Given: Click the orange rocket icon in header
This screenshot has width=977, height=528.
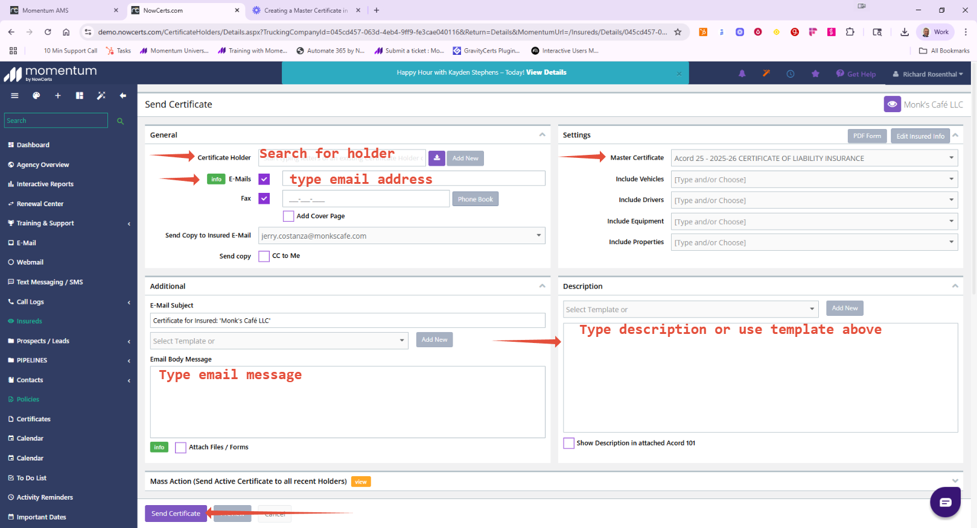Looking at the screenshot, I should click(x=766, y=74).
